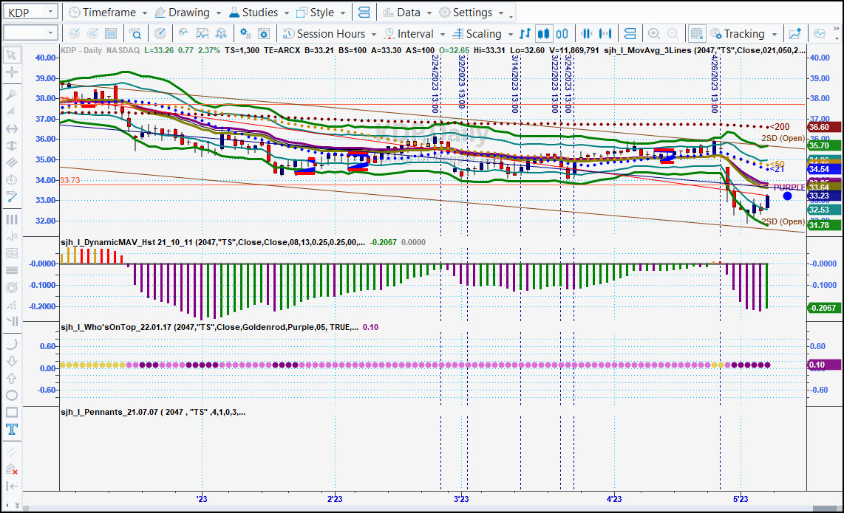This screenshot has width=844, height=513.
Task: Expand the Style dropdown arrow
Action: (342, 13)
